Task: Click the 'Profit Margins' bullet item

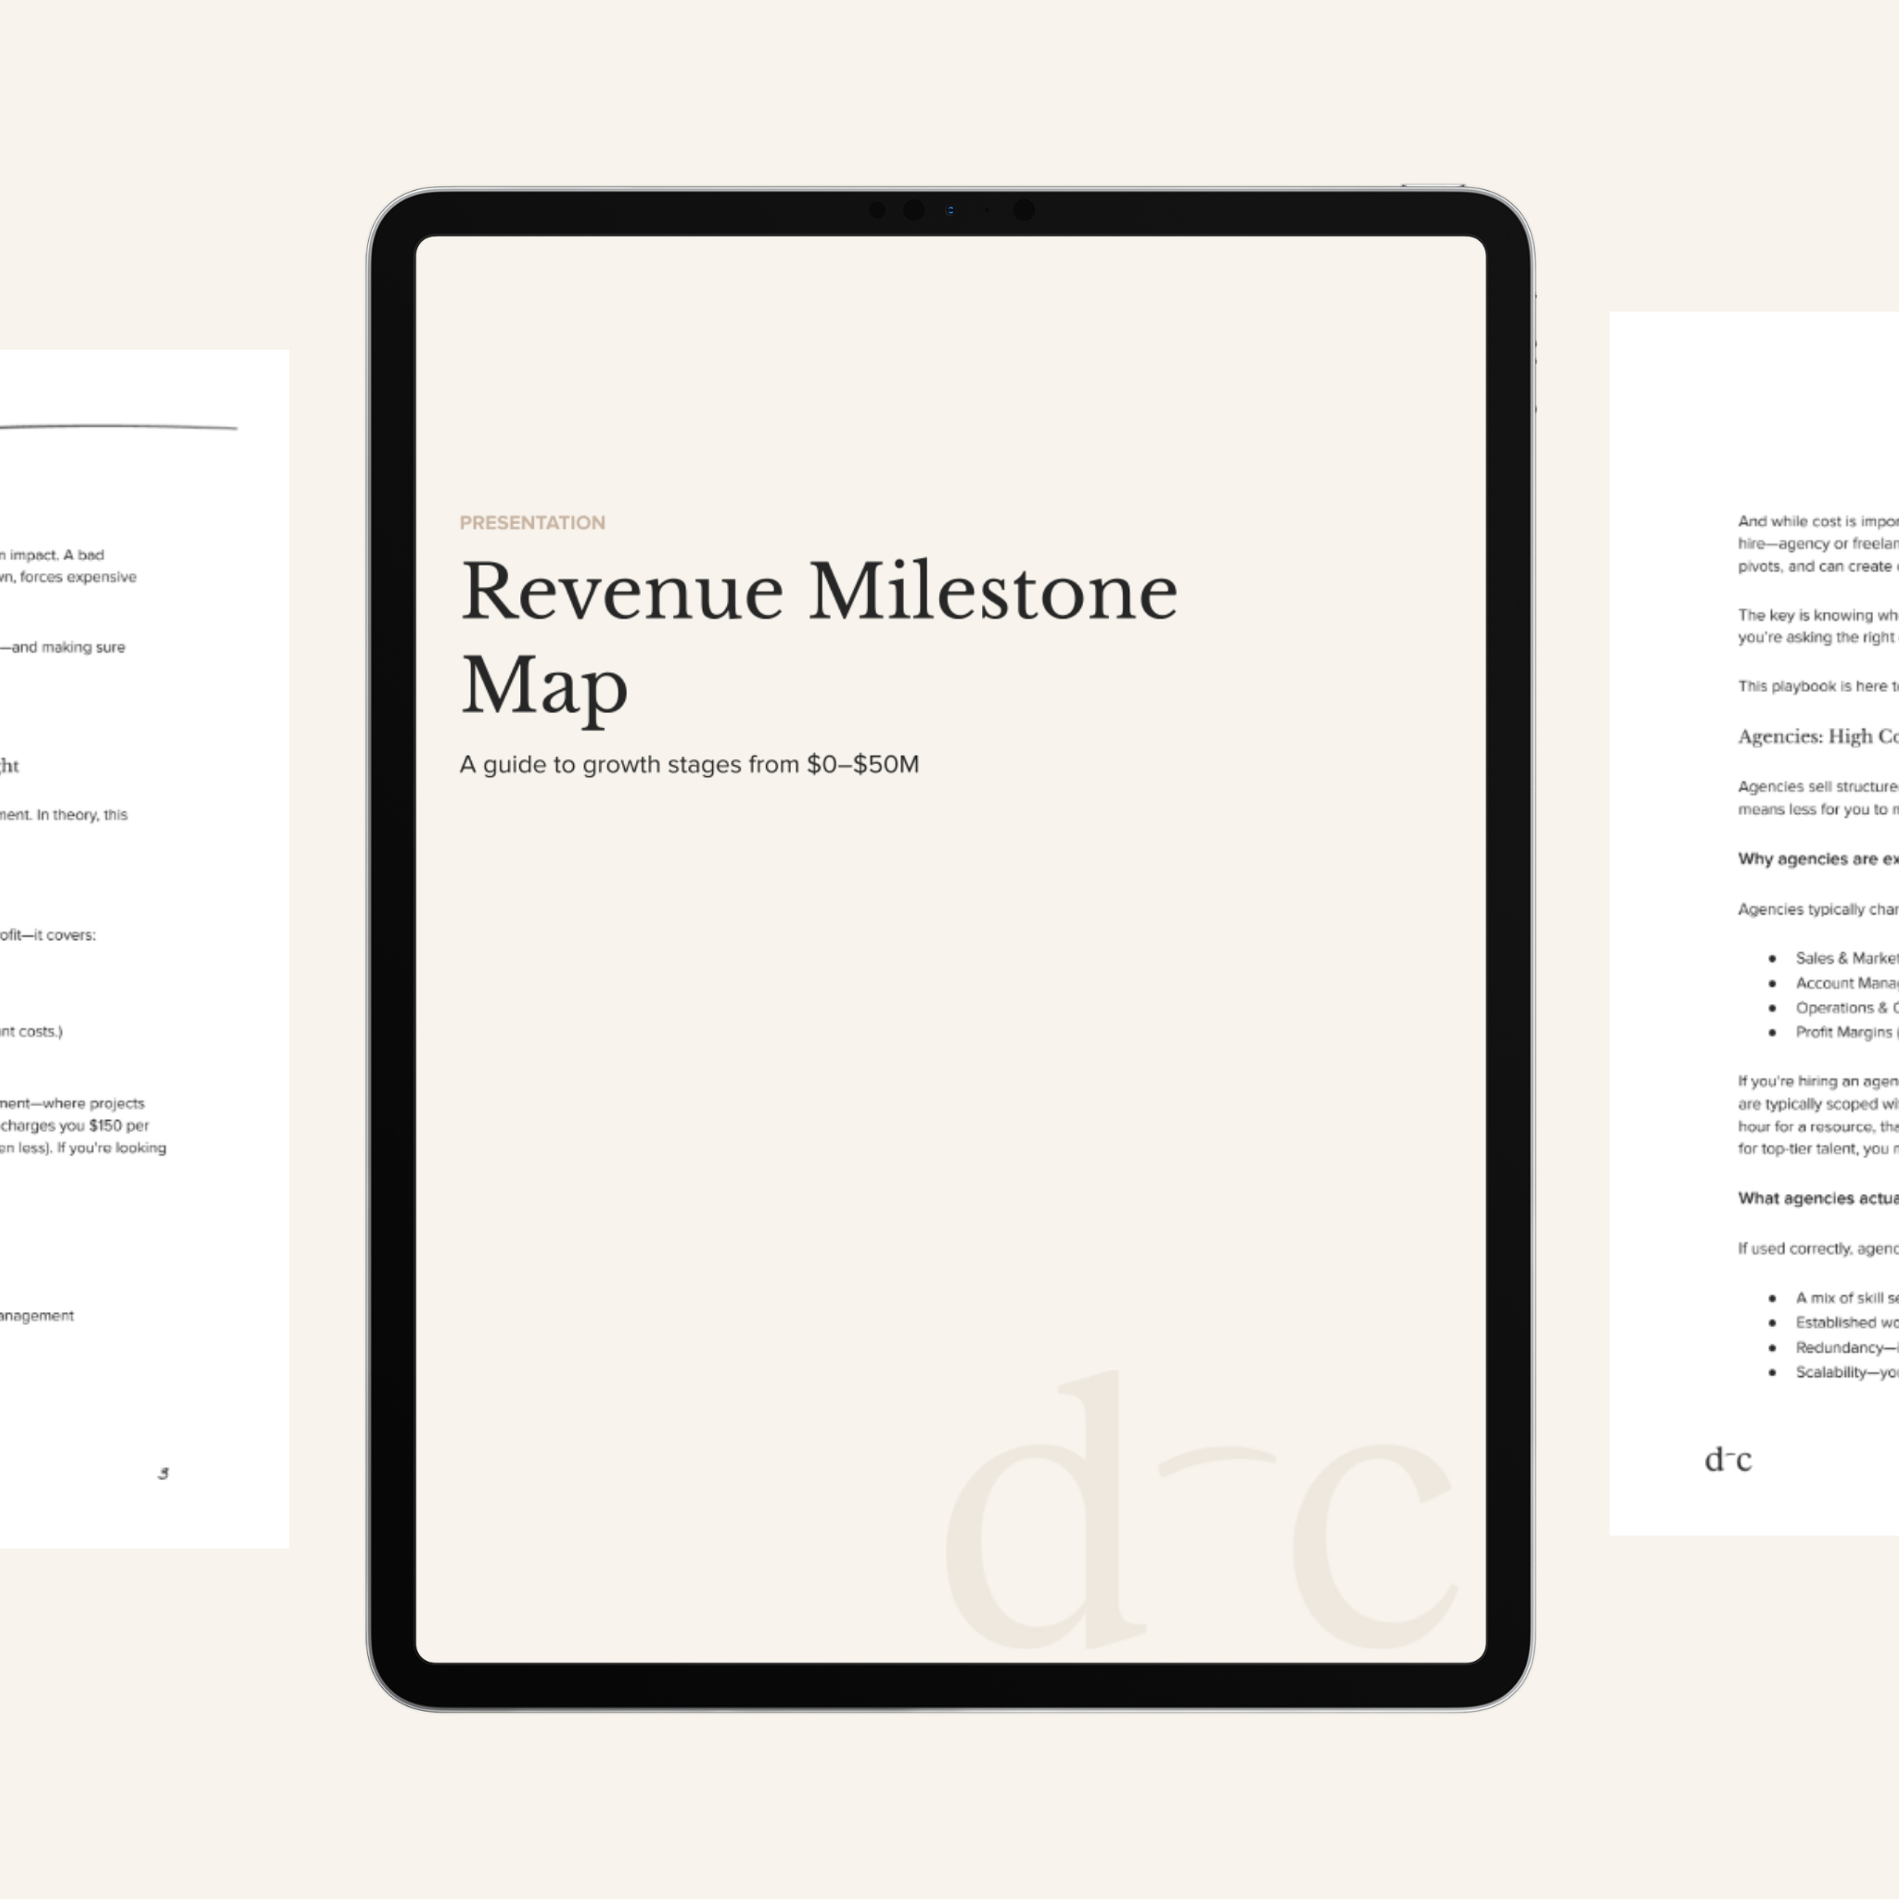Action: pyautogui.click(x=1846, y=1032)
